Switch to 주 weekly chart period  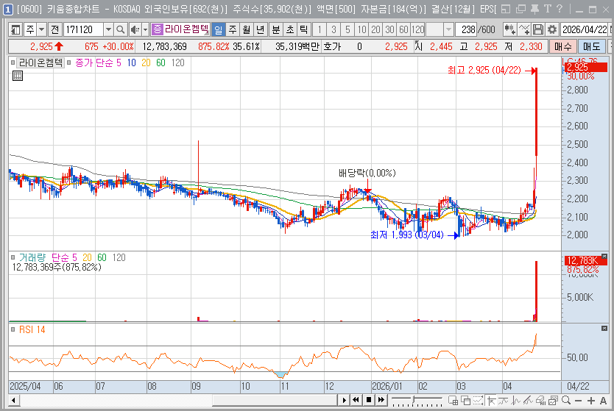pyautogui.click(x=233, y=29)
